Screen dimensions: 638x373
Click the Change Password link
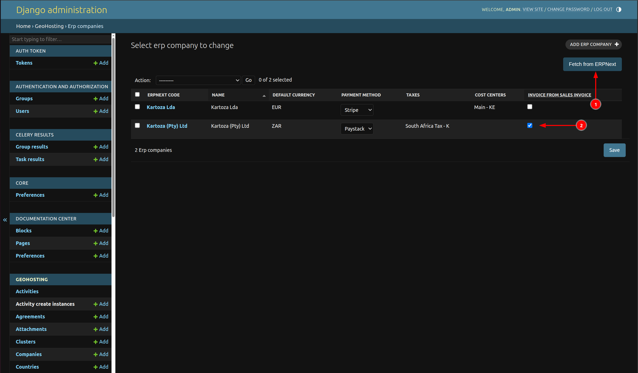568,9
